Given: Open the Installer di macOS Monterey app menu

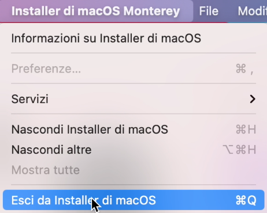Looking at the screenshot, I should (95, 11).
